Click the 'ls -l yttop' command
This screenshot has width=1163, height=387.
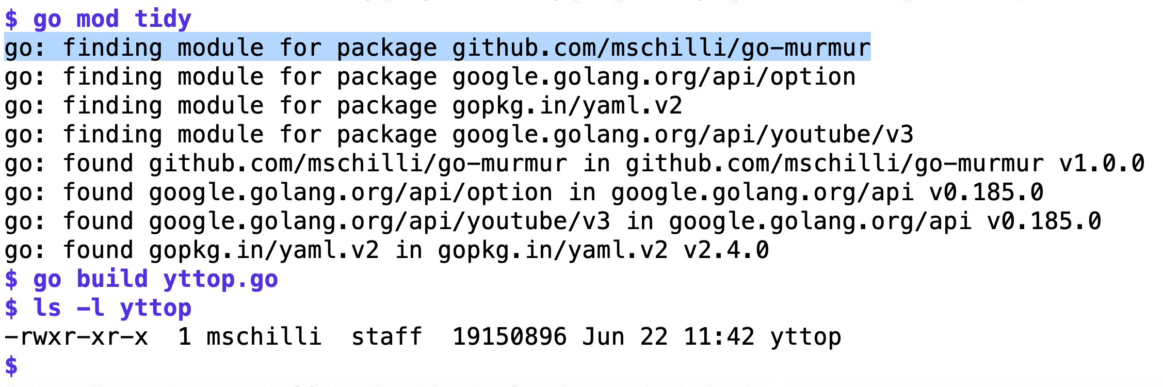(x=98, y=308)
